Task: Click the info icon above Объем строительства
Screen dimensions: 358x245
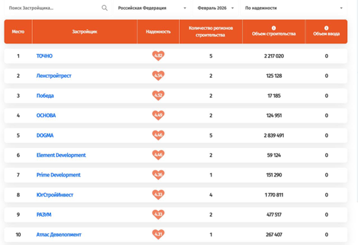Action: pos(274,28)
